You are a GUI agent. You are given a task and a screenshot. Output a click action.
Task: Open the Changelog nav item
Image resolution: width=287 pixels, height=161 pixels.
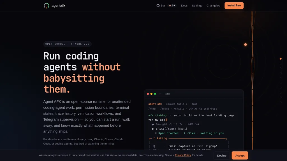click(213, 6)
